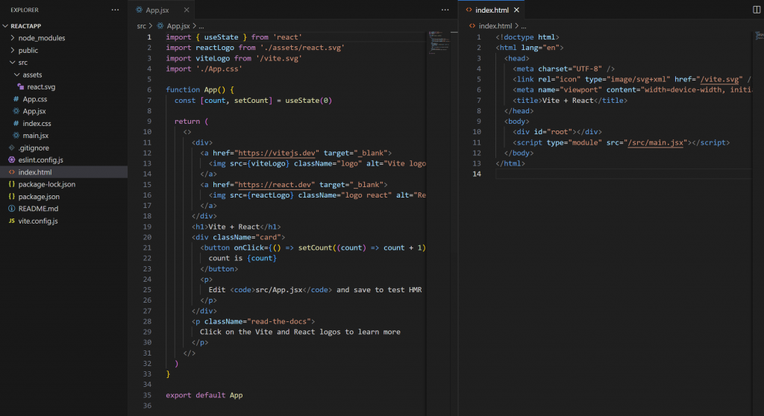Close the App.jsx tab
This screenshot has width=764, height=416.
pyautogui.click(x=187, y=10)
